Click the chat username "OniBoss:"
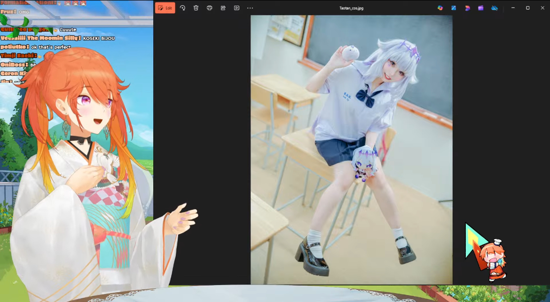The height and width of the screenshot is (302, 550). pyautogui.click(x=15, y=64)
